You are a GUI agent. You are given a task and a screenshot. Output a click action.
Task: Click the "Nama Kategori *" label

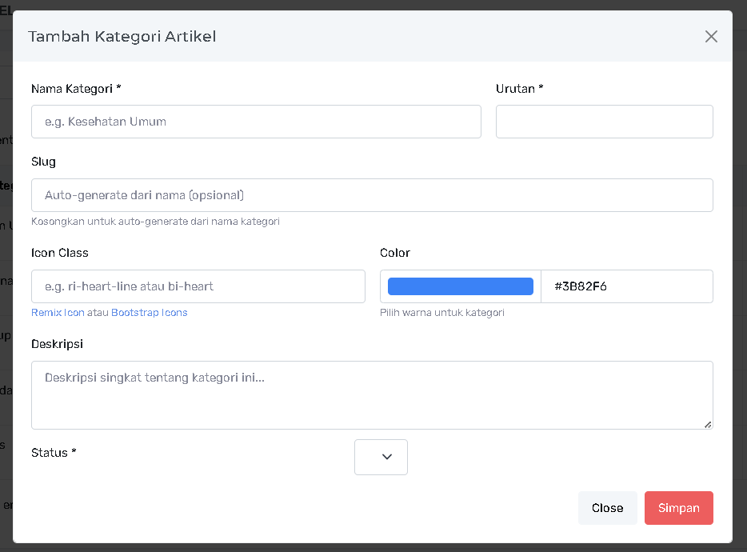click(76, 89)
